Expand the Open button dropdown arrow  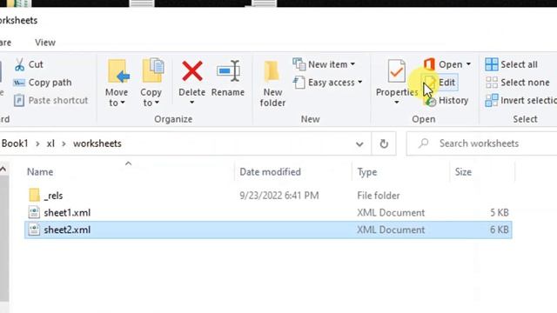tap(468, 64)
